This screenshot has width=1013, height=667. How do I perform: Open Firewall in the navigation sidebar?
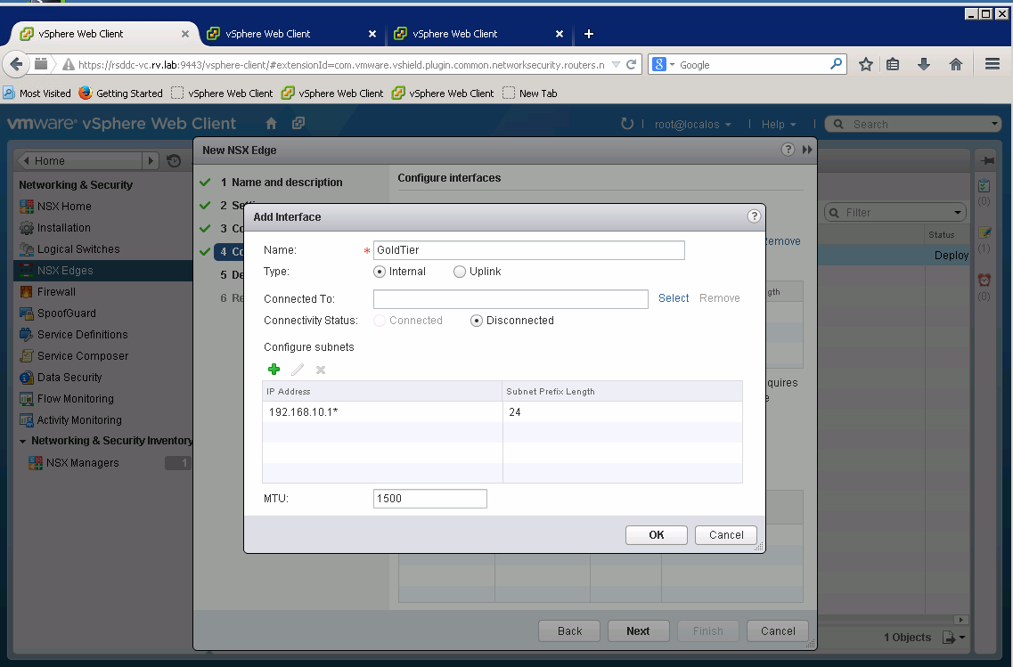tap(56, 292)
